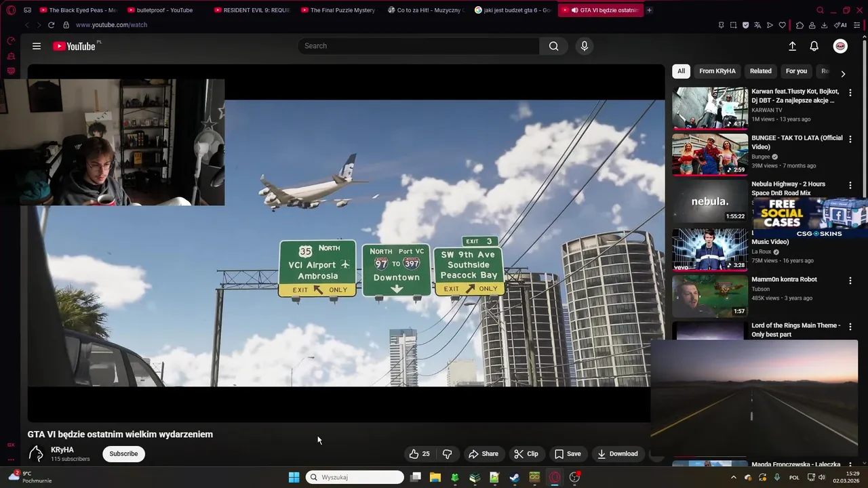Image resolution: width=868 pixels, height=488 pixels.
Task: Switch to jaki jest budzet gta 6 tab
Action: pyautogui.click(x=513, y=10)
